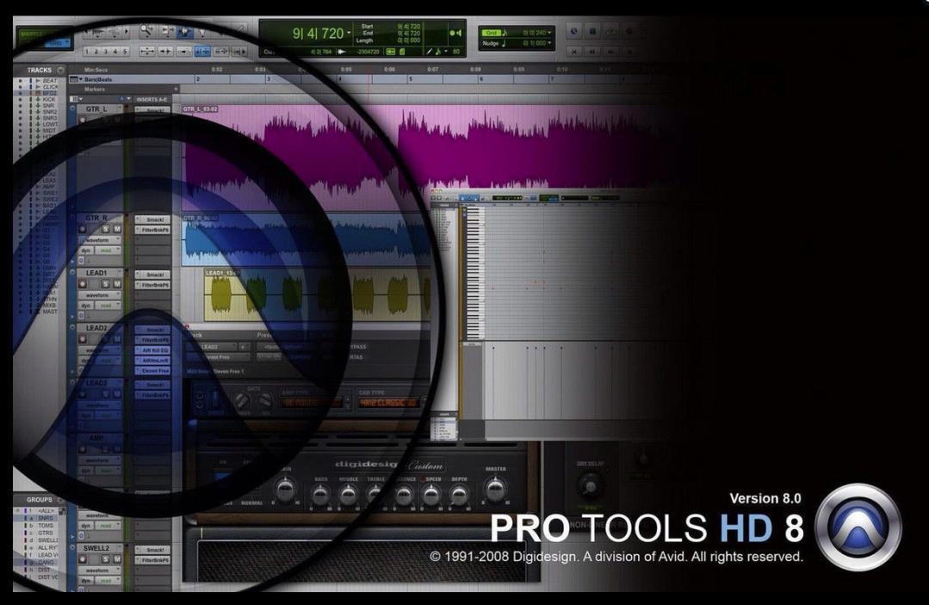Screen dimensions: 929x605
Task: Click the Grid note value icon
Action: (x=504, y=33)
